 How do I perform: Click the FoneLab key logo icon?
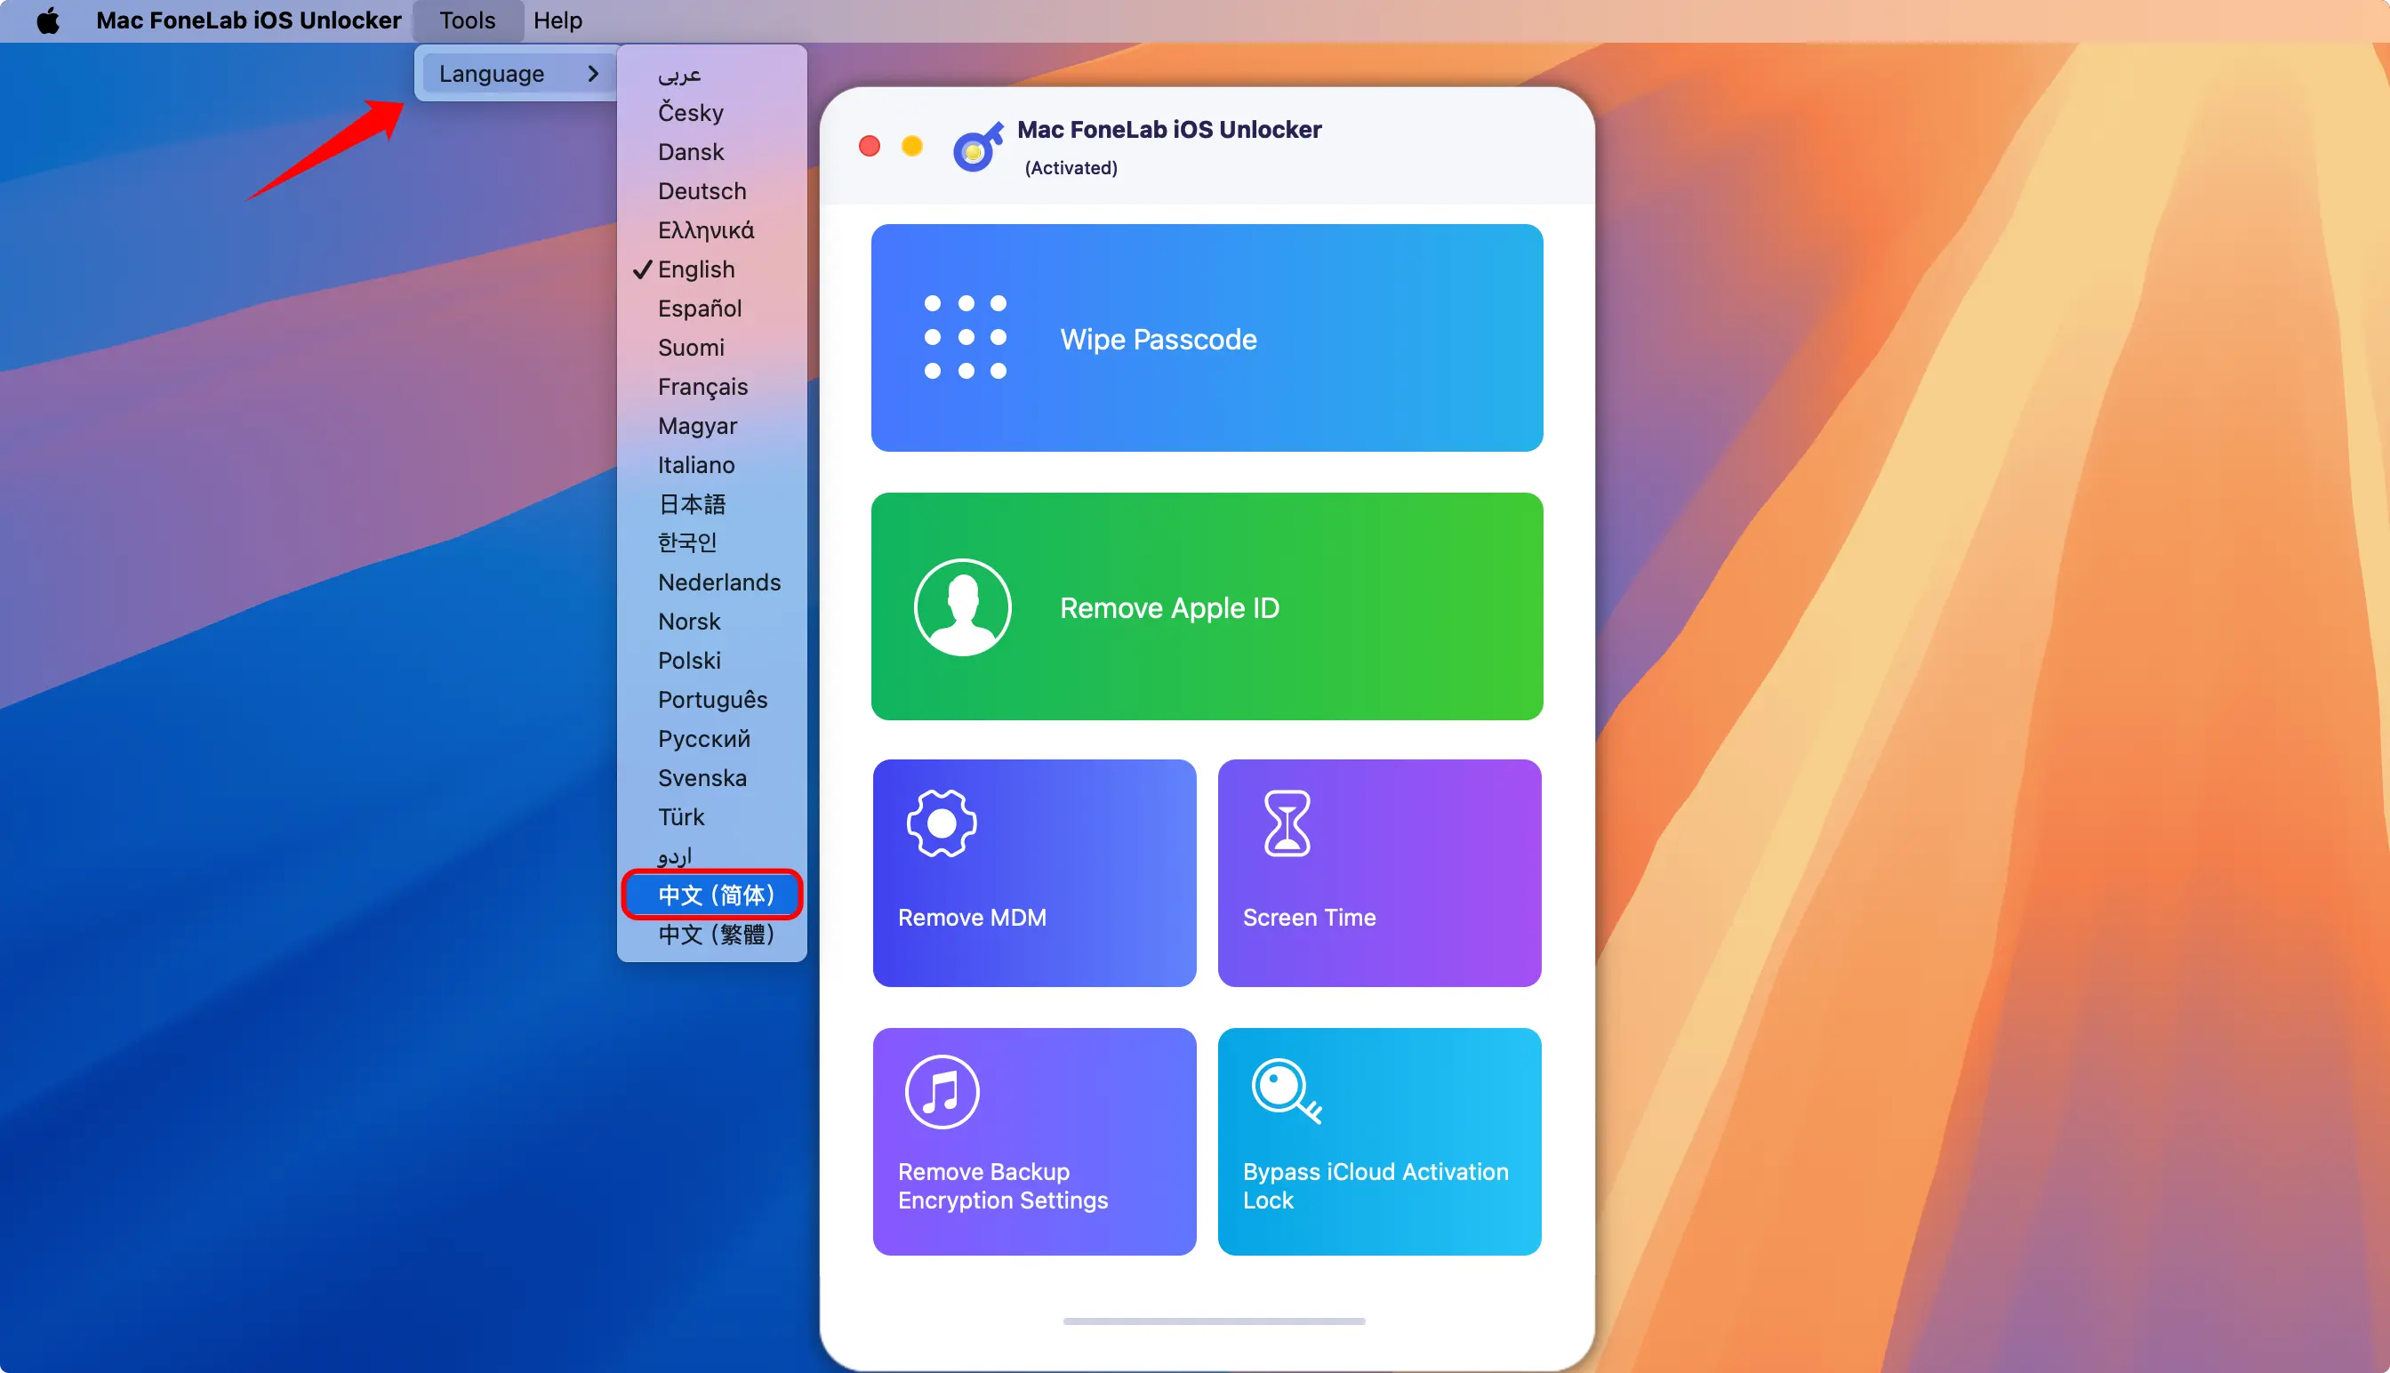pos(977,148)
